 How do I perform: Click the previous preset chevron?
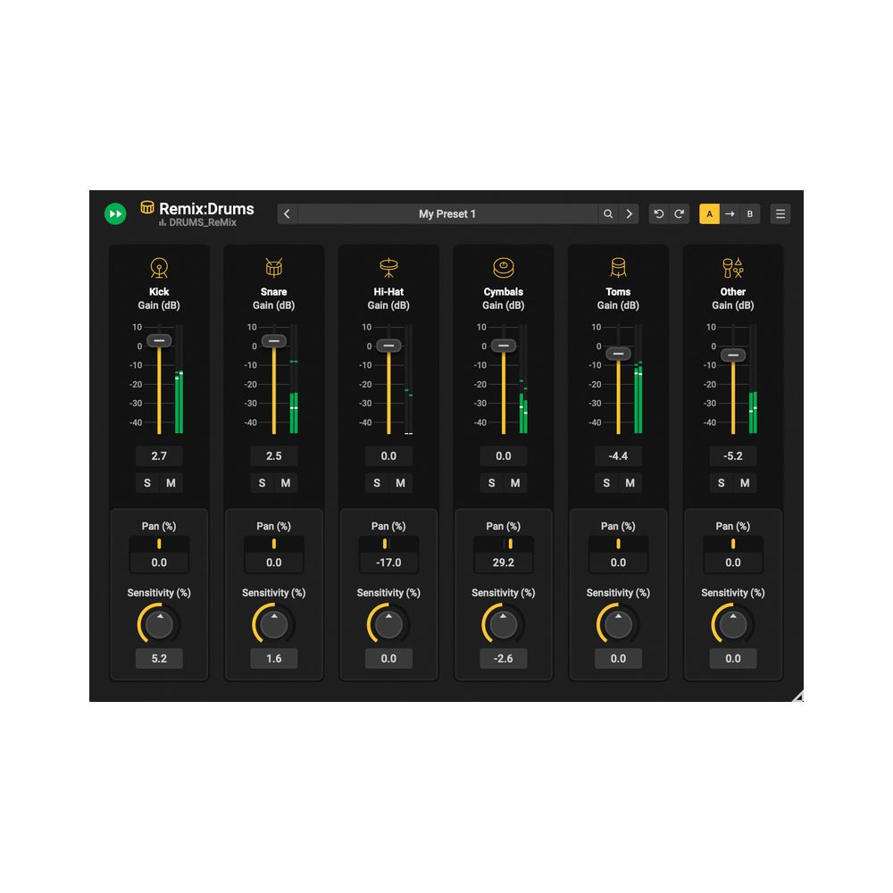click(x=287, y=214)
